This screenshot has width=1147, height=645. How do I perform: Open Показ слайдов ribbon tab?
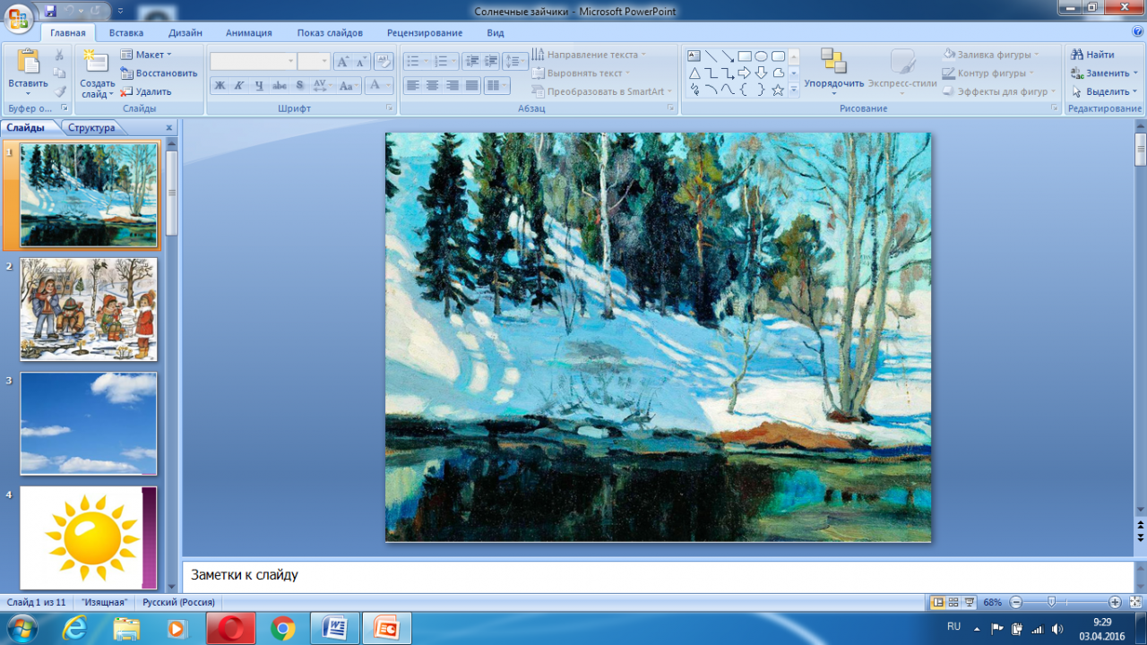[330, 33]
